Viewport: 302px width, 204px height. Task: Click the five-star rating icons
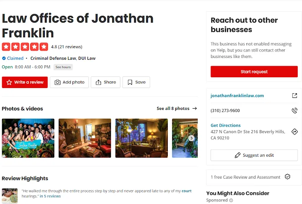coord(25,47)
